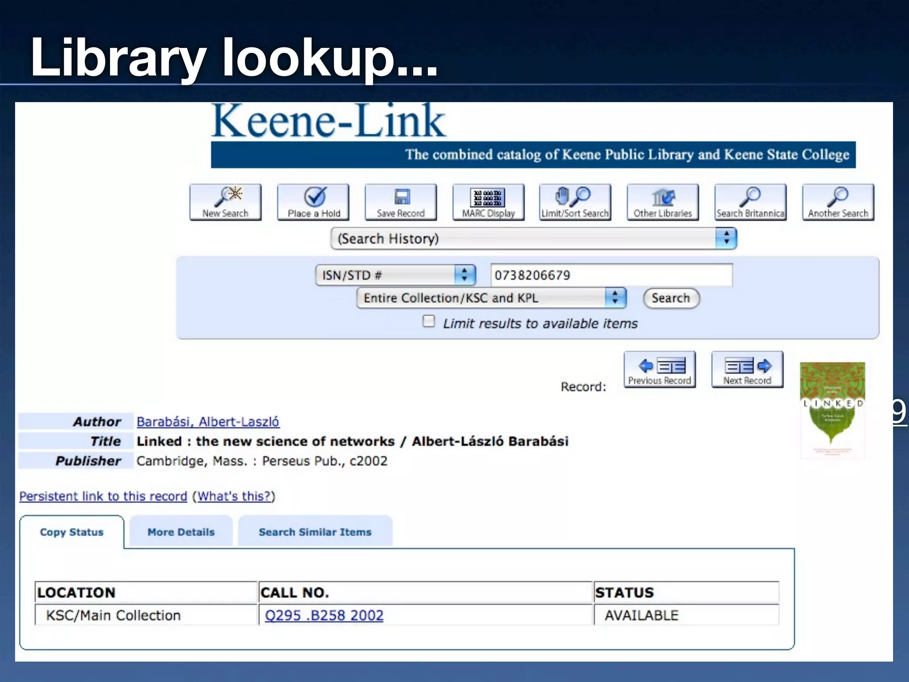Click the title text Linked : the new science of networks
This screenshot has width=909, height=682.
(265, 441)
